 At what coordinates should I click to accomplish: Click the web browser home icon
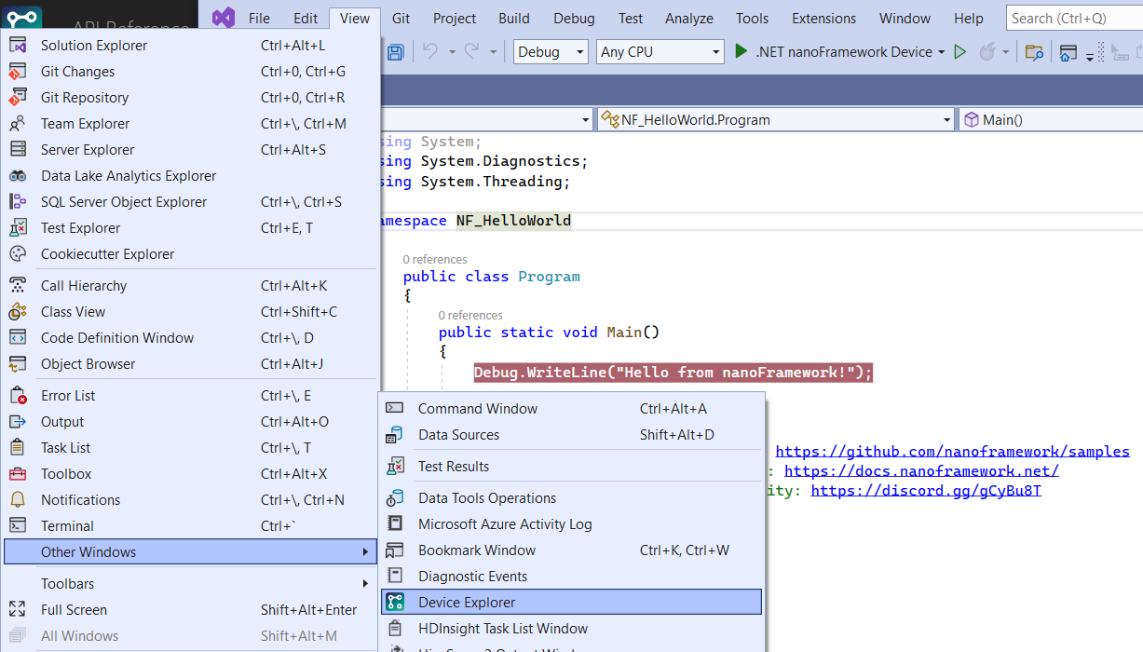coord(1068,52)
